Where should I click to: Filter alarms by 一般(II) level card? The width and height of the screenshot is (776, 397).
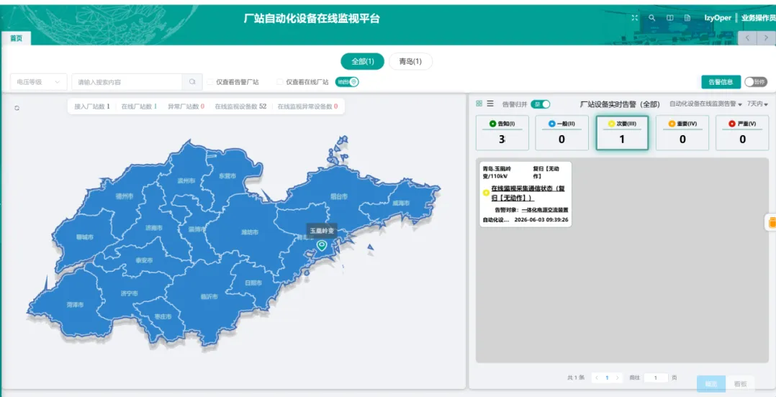(x=561, y=133)
